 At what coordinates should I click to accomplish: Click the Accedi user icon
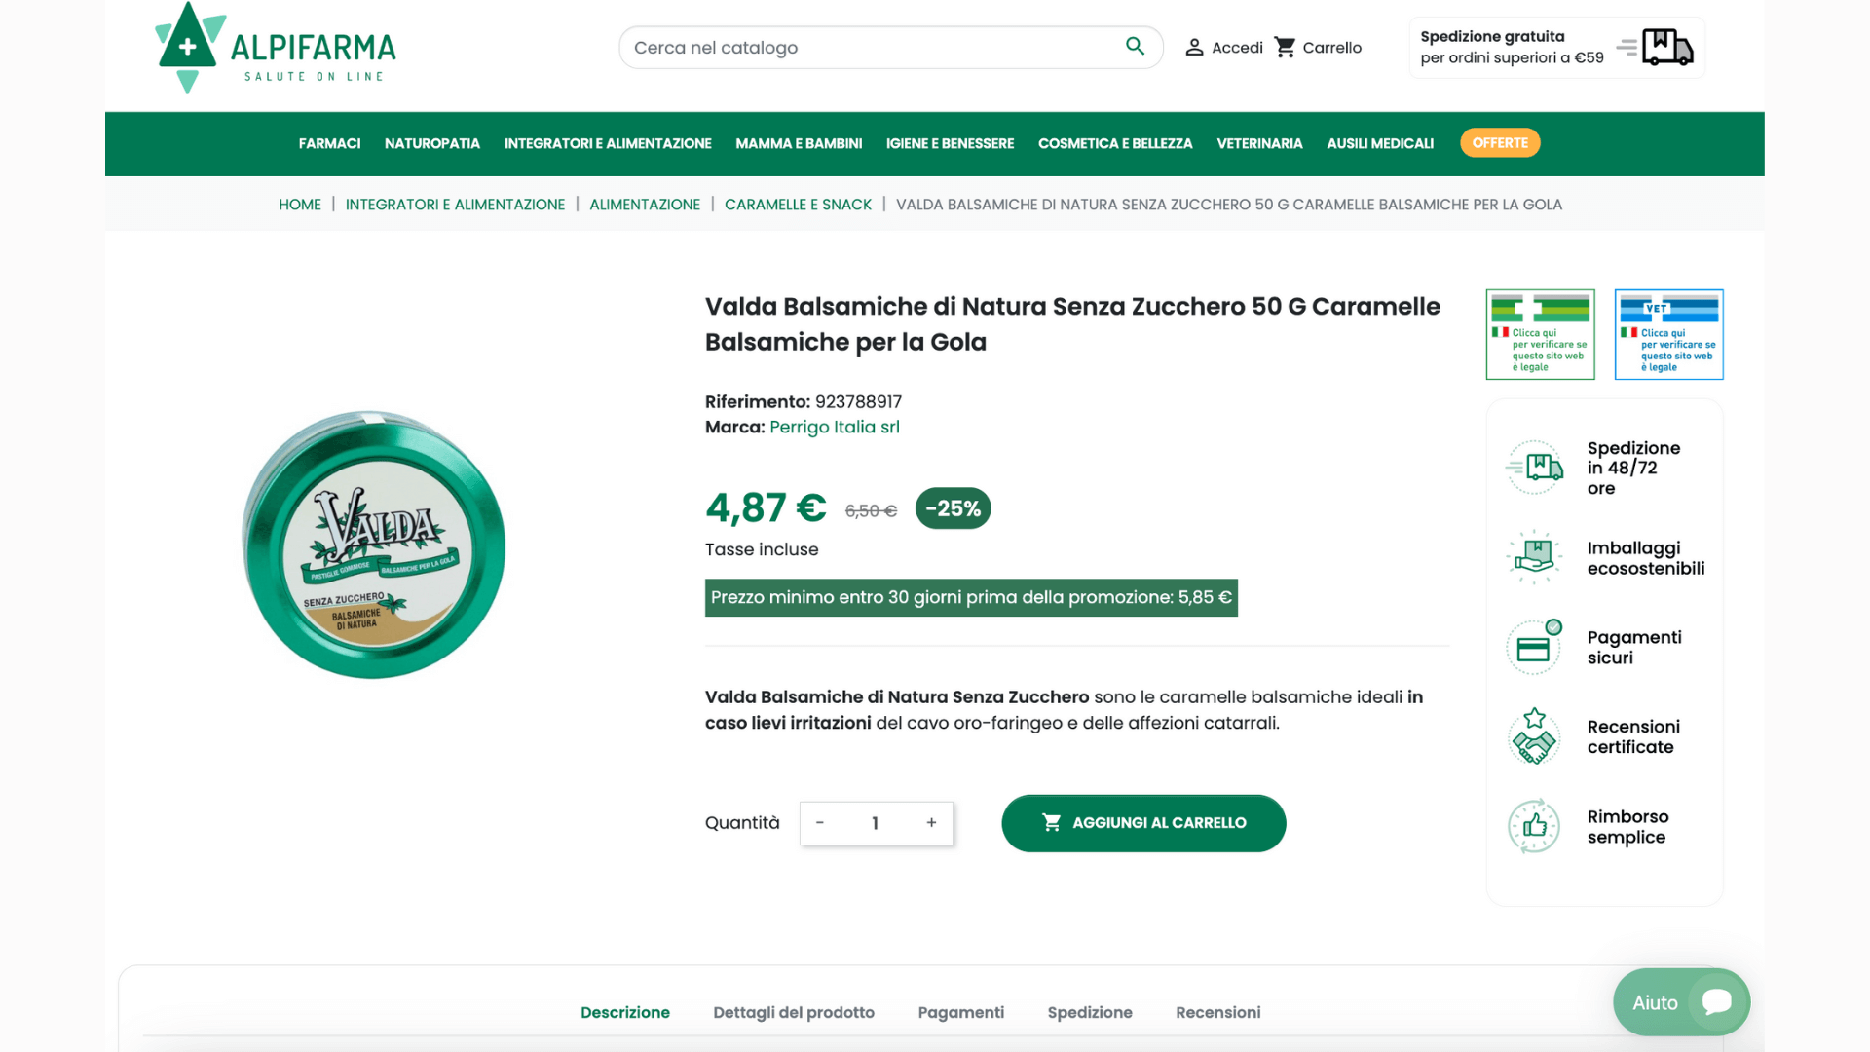tap(1194, 48)
